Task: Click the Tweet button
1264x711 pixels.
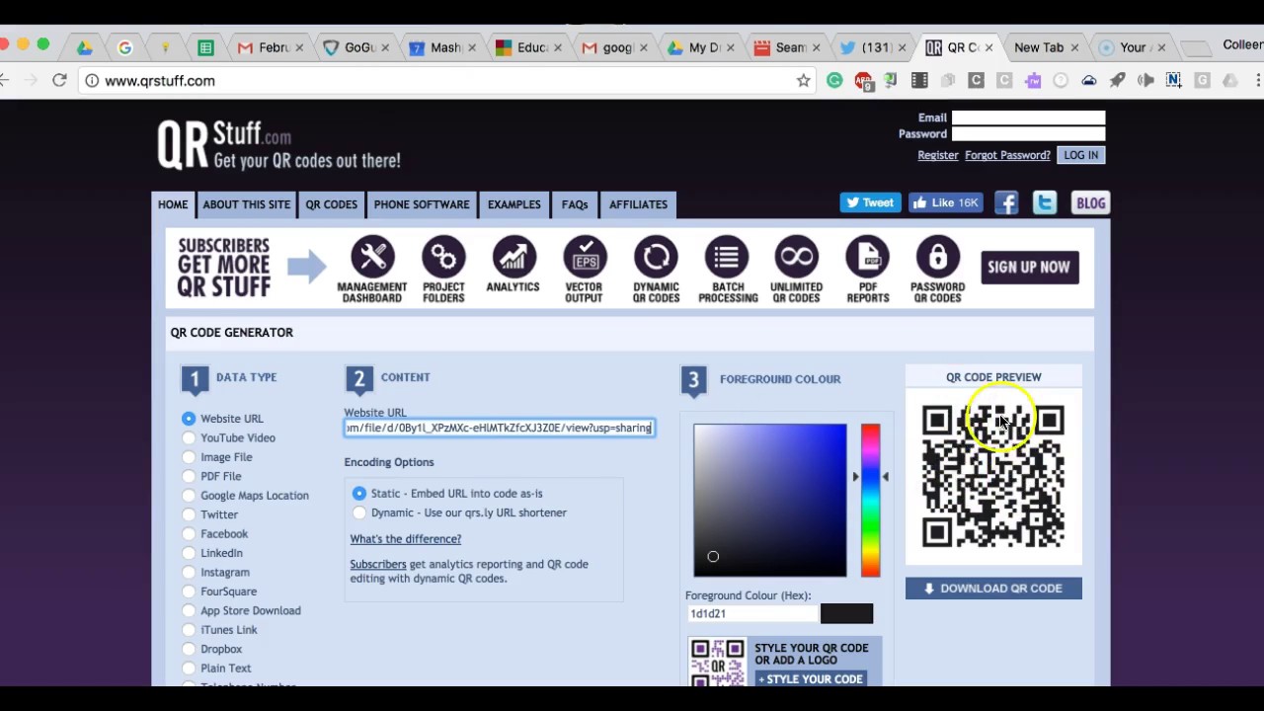Action: (x=870, y=202)
